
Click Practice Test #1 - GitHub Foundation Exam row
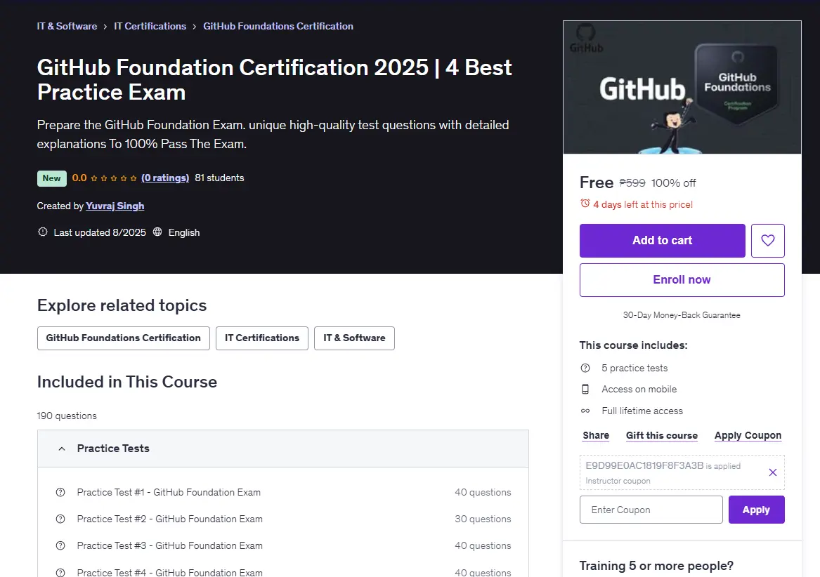click(283, 492)
